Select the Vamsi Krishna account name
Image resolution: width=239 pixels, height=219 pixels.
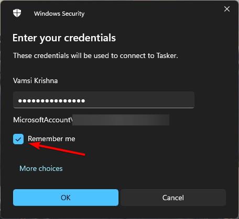tap(35, 80)
